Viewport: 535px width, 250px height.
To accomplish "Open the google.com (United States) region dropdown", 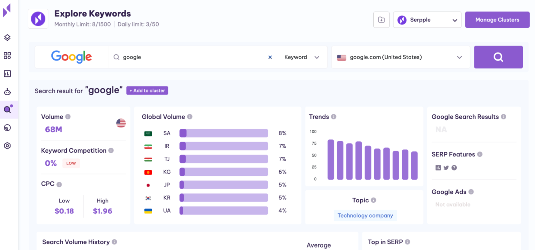I will pos(401,57).
